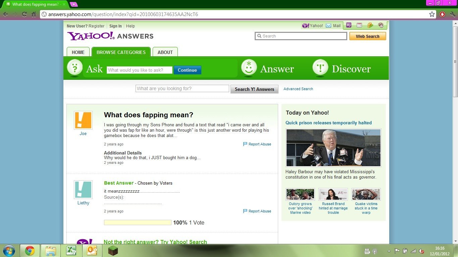
Task: Click the Answer heading in green bar
Action: (277, 69)
